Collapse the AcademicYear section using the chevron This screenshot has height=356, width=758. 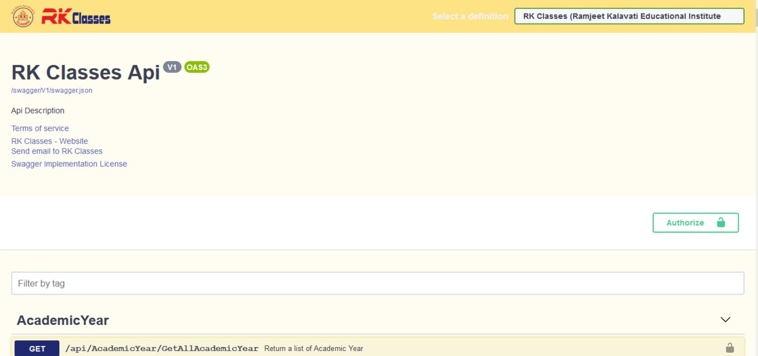coord(725,320)
